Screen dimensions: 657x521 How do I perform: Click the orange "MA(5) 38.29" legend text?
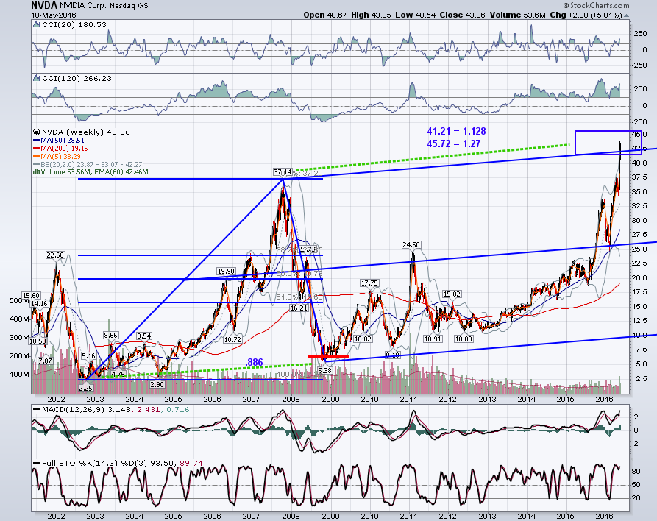click(x=60, y=156)
